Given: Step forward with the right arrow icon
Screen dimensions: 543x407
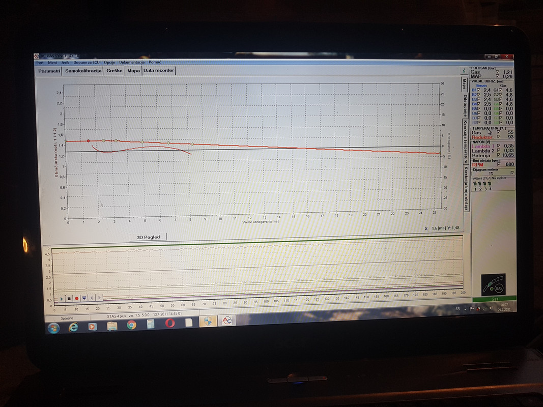Looking at the screenshot, I should click(x=99, y=297).
